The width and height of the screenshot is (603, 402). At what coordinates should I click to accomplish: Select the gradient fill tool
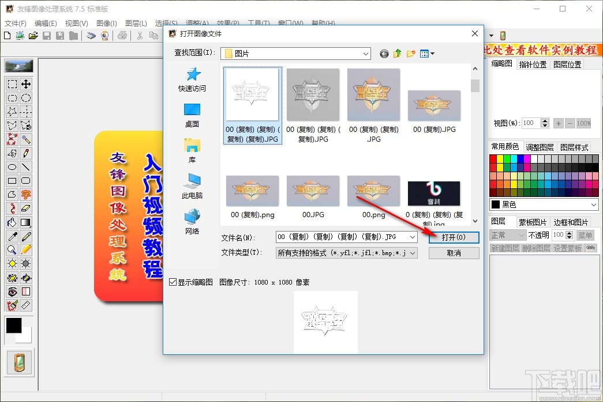26,222
